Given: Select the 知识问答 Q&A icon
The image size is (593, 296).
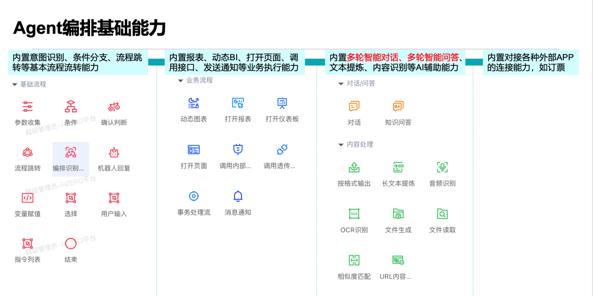Looking at the screenshot, I should click(x=398, y=106).
